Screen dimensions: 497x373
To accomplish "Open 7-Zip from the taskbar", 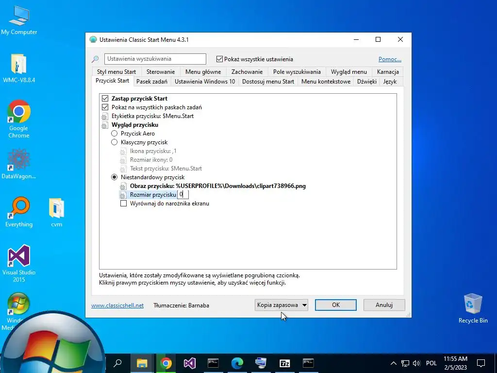I will [284, 363].
